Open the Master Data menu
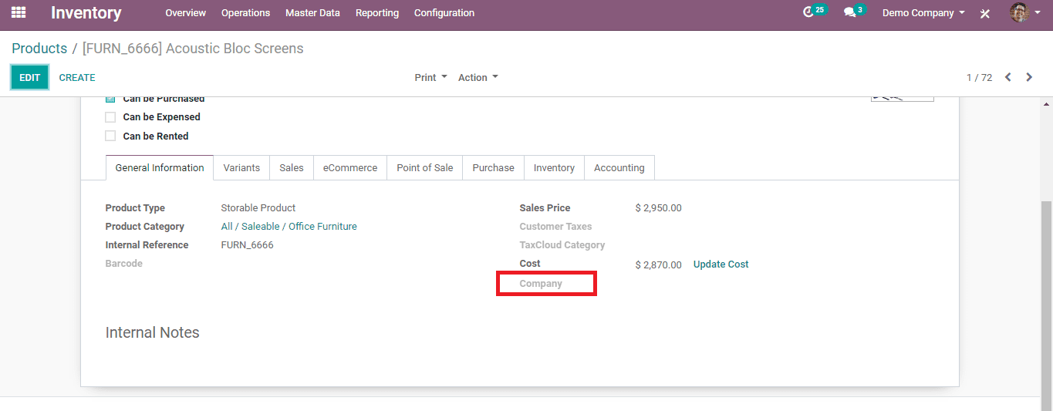The height and width of the screenshot is (411, 1053). point(312,13)
